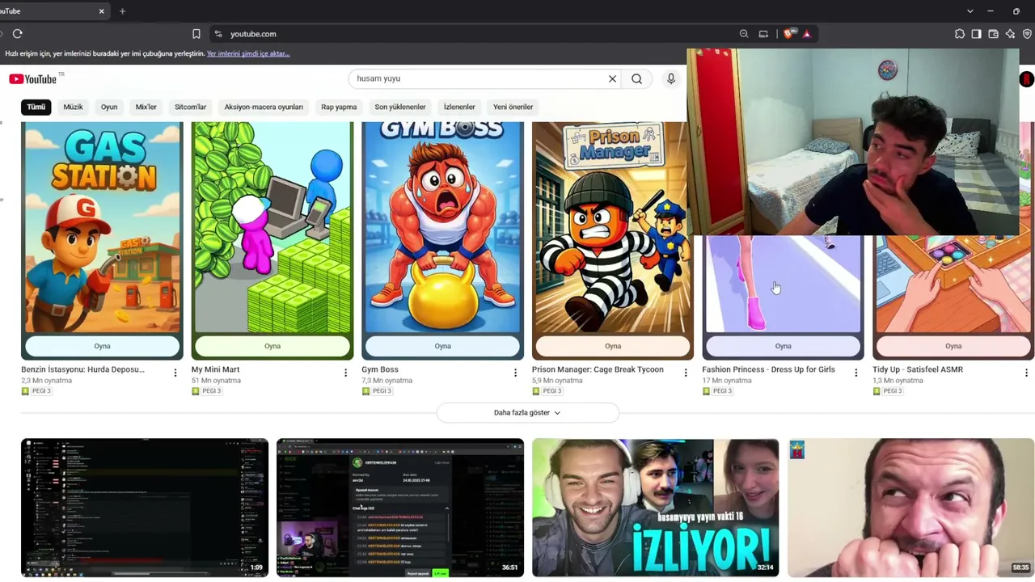The height and width of the screenshot is (582, 1035).
Task: Open options menu for Prison Manager game
Action: pos(686,373)
